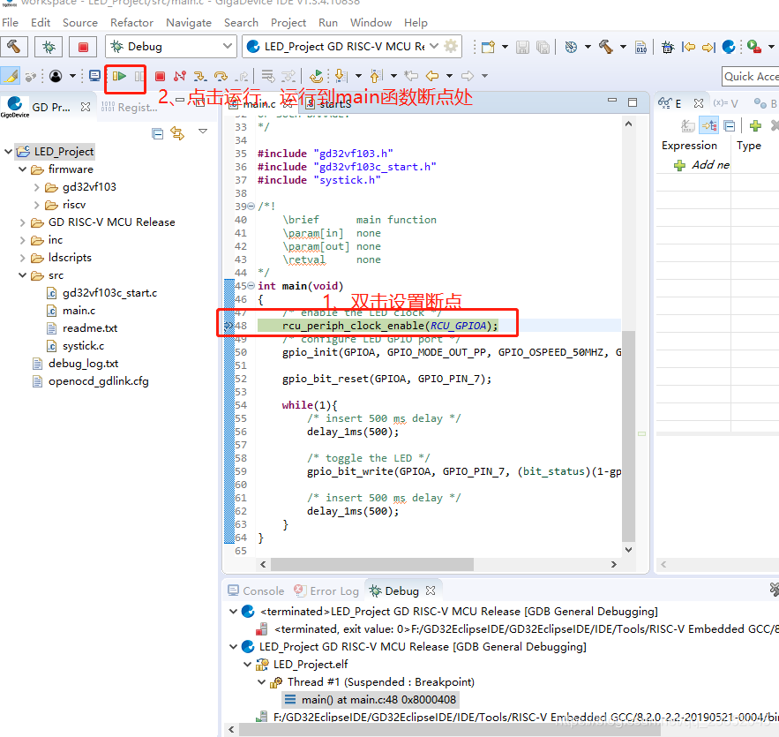Screen dimensions: 779x737
Task: Click the Collapse All icon in project explorer
Action: (158, 133)
